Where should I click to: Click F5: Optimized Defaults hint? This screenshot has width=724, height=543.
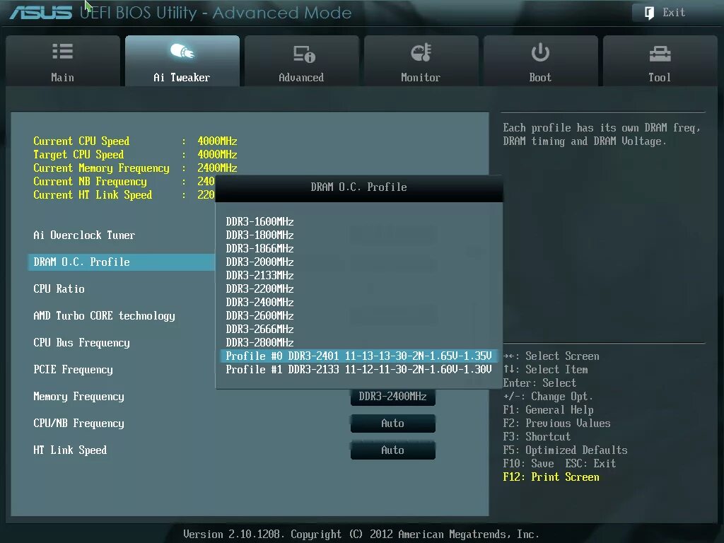565,450
